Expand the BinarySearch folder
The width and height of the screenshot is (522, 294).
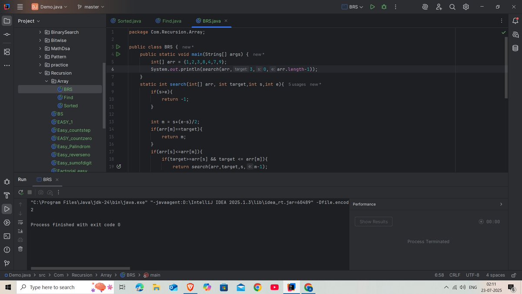pyautogui.click(x=40, y=32)
